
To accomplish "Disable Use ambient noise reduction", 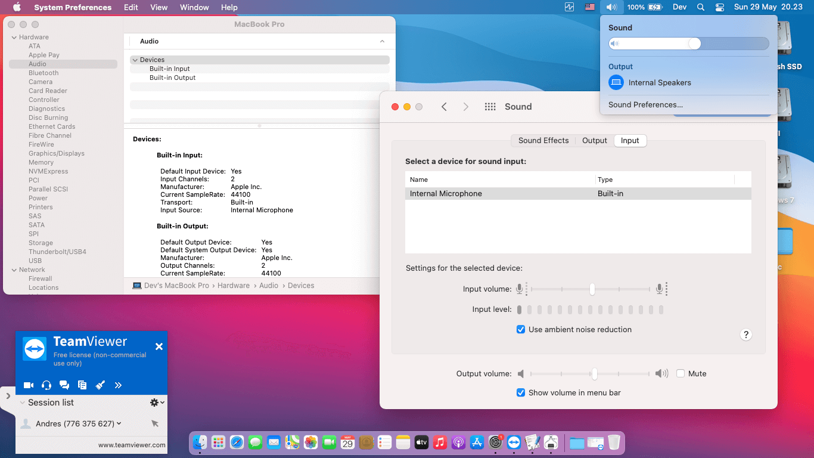I will 521,329.
